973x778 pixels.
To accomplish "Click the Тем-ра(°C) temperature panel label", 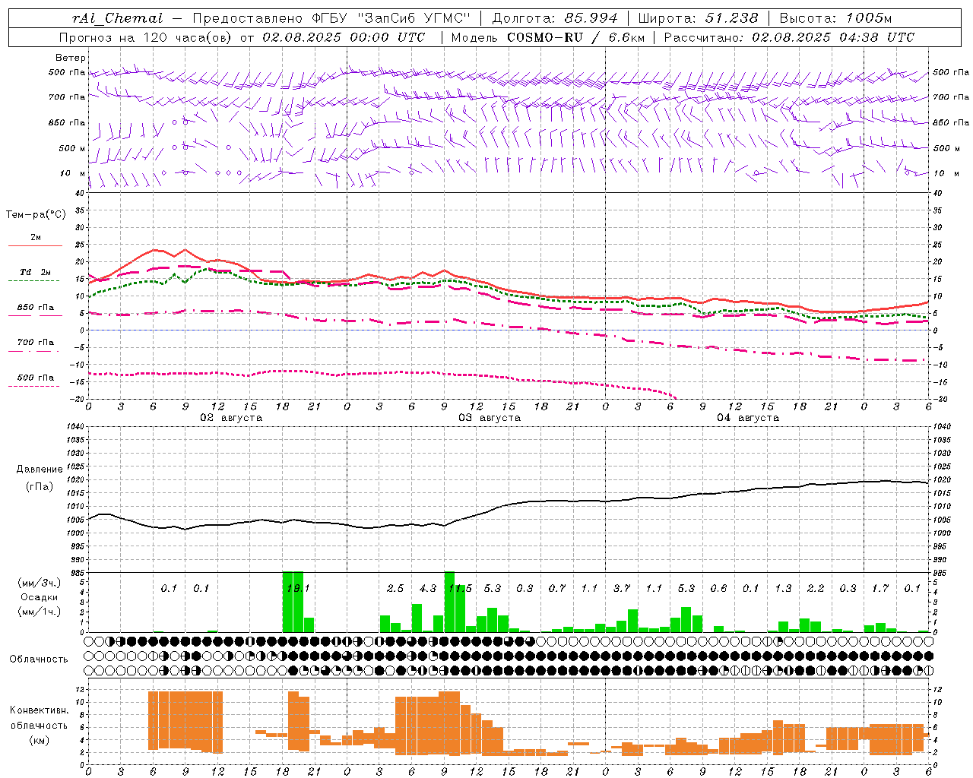I will [36, 215].
